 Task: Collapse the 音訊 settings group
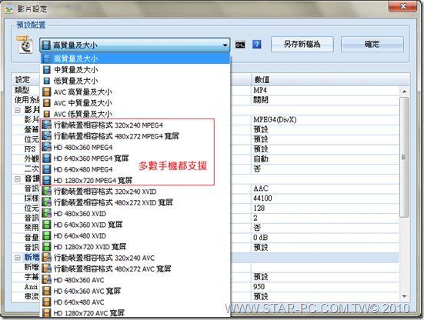[18, 179]
